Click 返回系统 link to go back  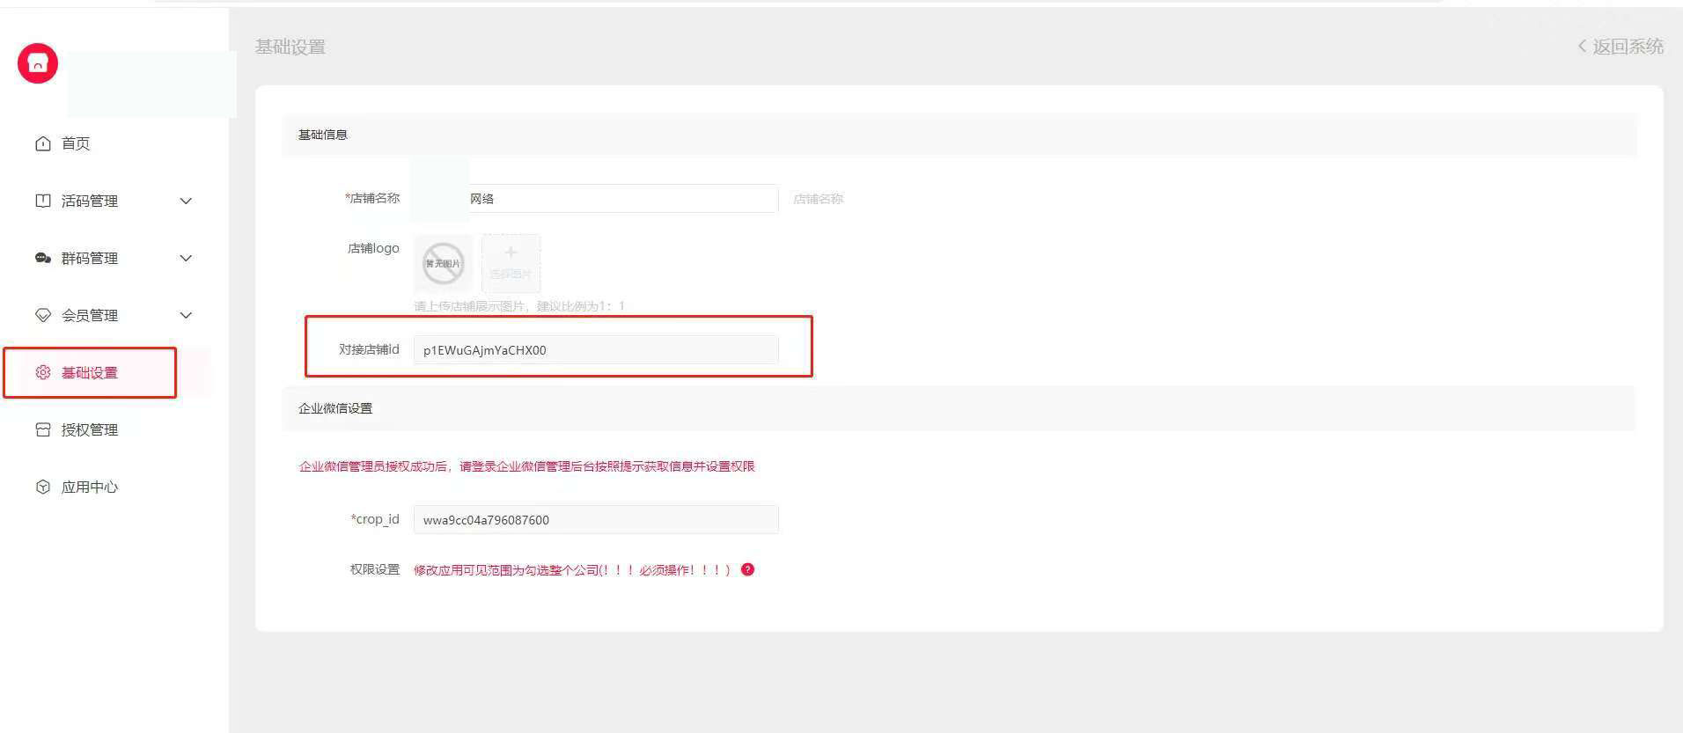tap(1621, 47)
